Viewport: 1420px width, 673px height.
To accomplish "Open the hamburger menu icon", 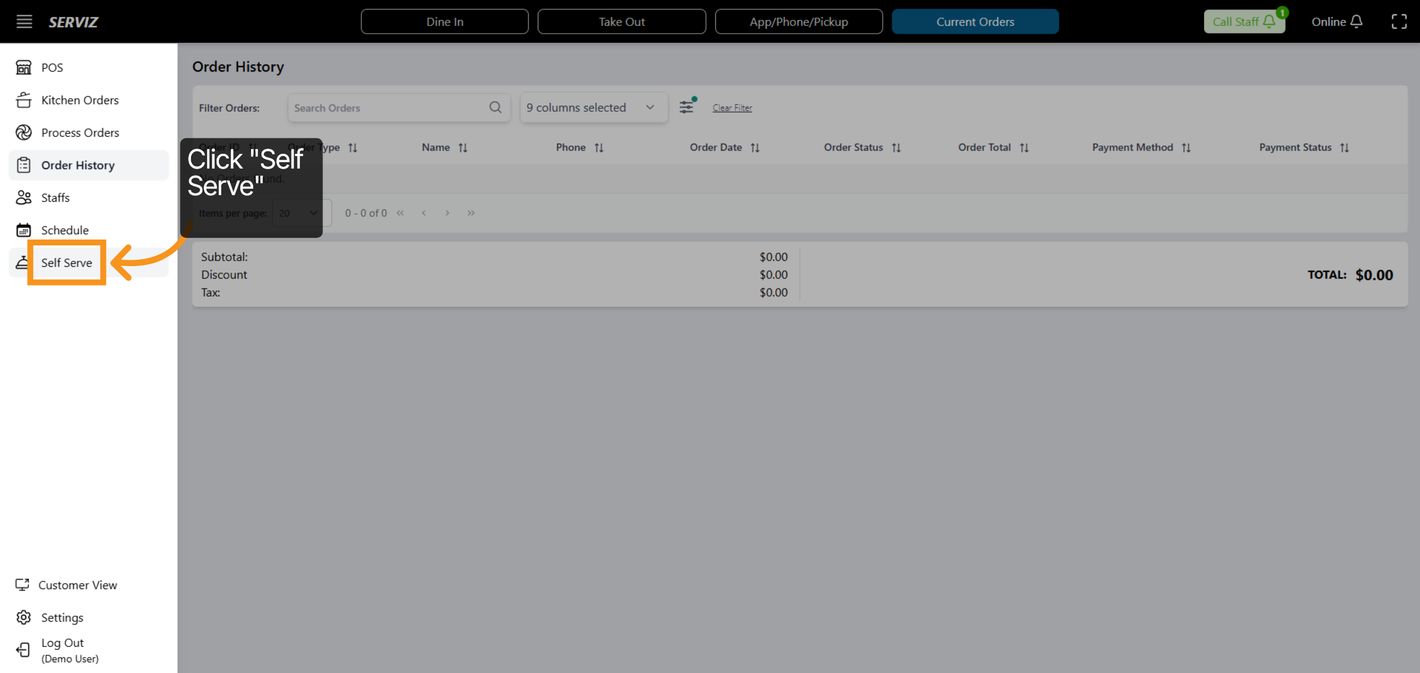I will (x=24, y=22).
